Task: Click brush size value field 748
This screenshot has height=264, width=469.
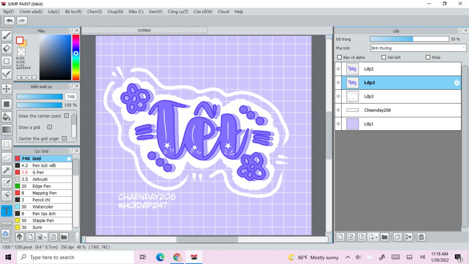Action: point(71,97)
